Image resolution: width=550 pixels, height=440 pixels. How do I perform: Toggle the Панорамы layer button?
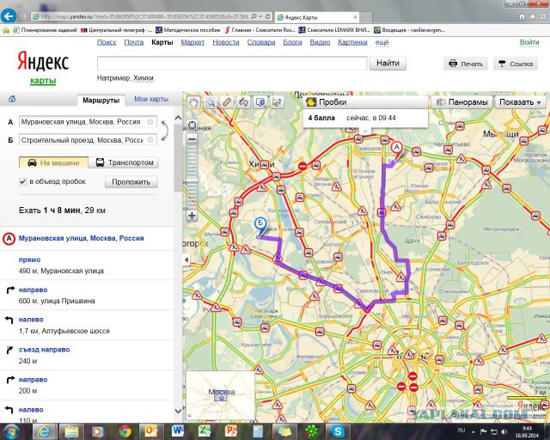pos(462,102)
